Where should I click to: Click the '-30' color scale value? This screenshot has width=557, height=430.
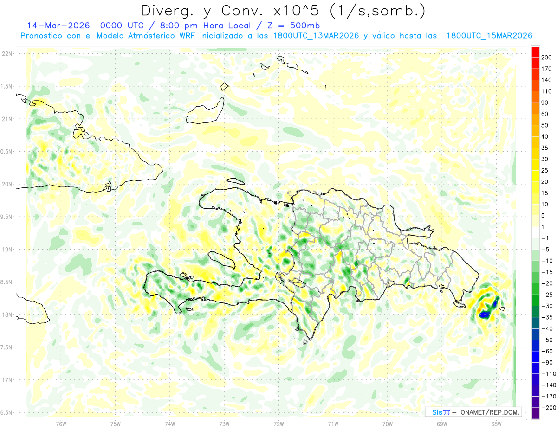coord(547,306)
